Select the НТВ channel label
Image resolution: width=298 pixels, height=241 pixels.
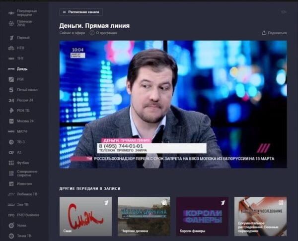tap(20, 48)
